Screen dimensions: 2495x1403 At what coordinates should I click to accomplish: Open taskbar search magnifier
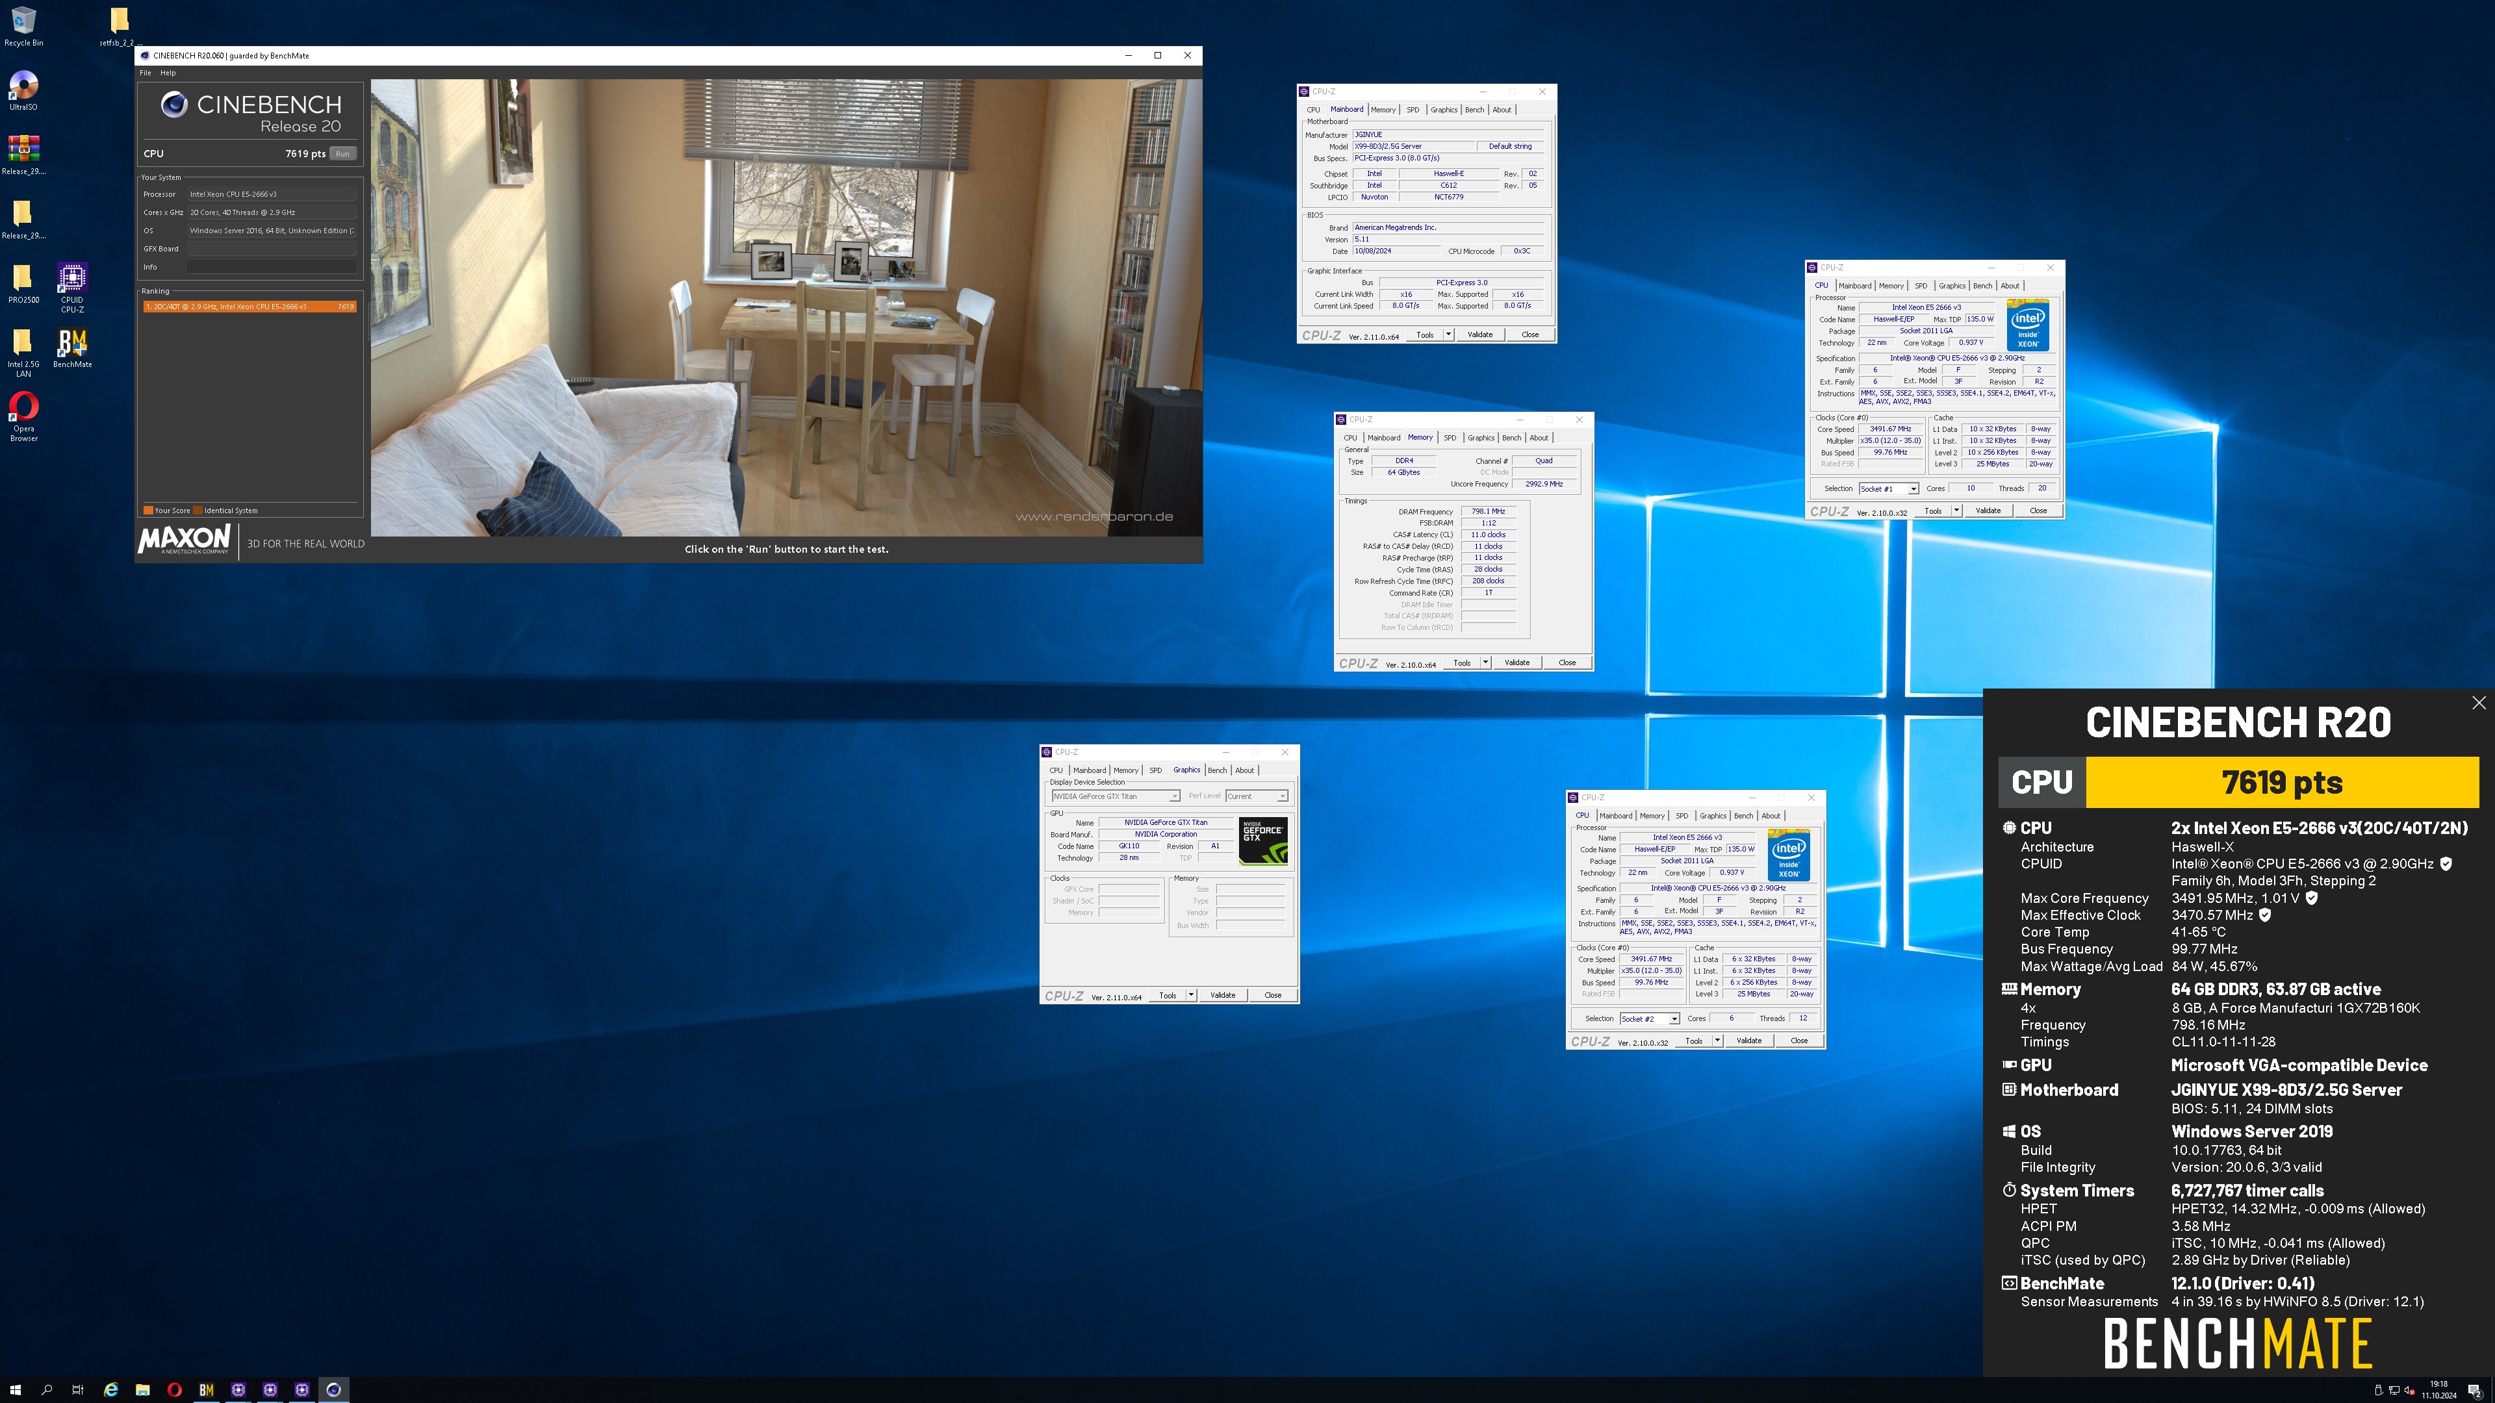click(x=47, y=1389)
